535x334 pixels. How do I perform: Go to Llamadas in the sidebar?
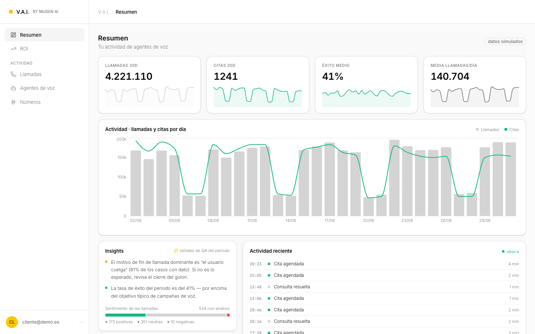(x=44, y=74)
